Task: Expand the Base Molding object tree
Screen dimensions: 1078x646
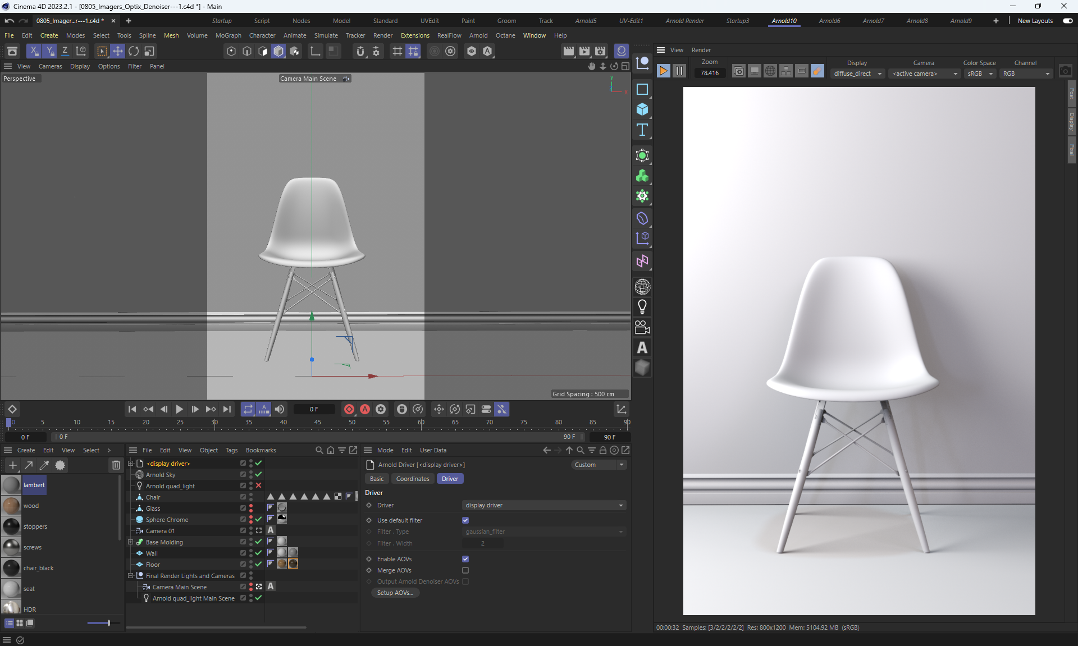Action: pyautogui.click(x=131, y=542)
